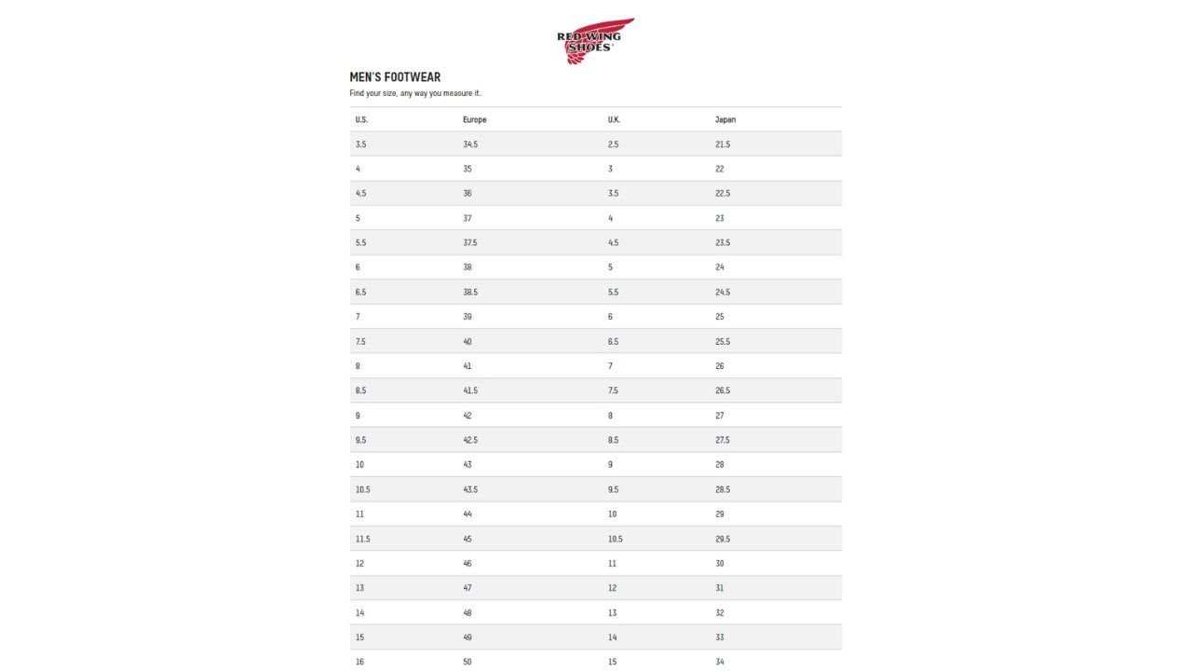
Task: Click the Japan column header
Action: pos(725,119)
